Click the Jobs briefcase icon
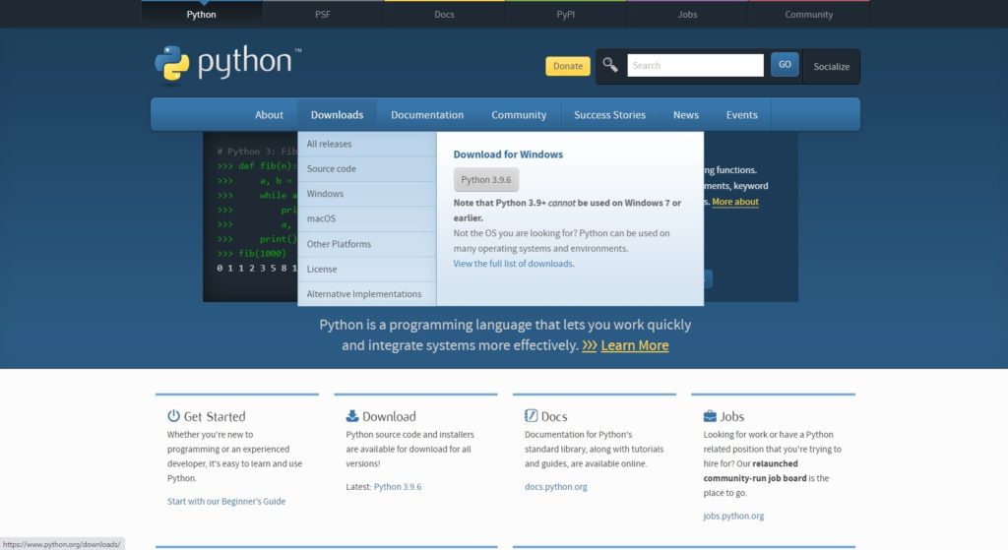Image resolution: width=1008 pixels, height=550 pixels. click(710, 416)
